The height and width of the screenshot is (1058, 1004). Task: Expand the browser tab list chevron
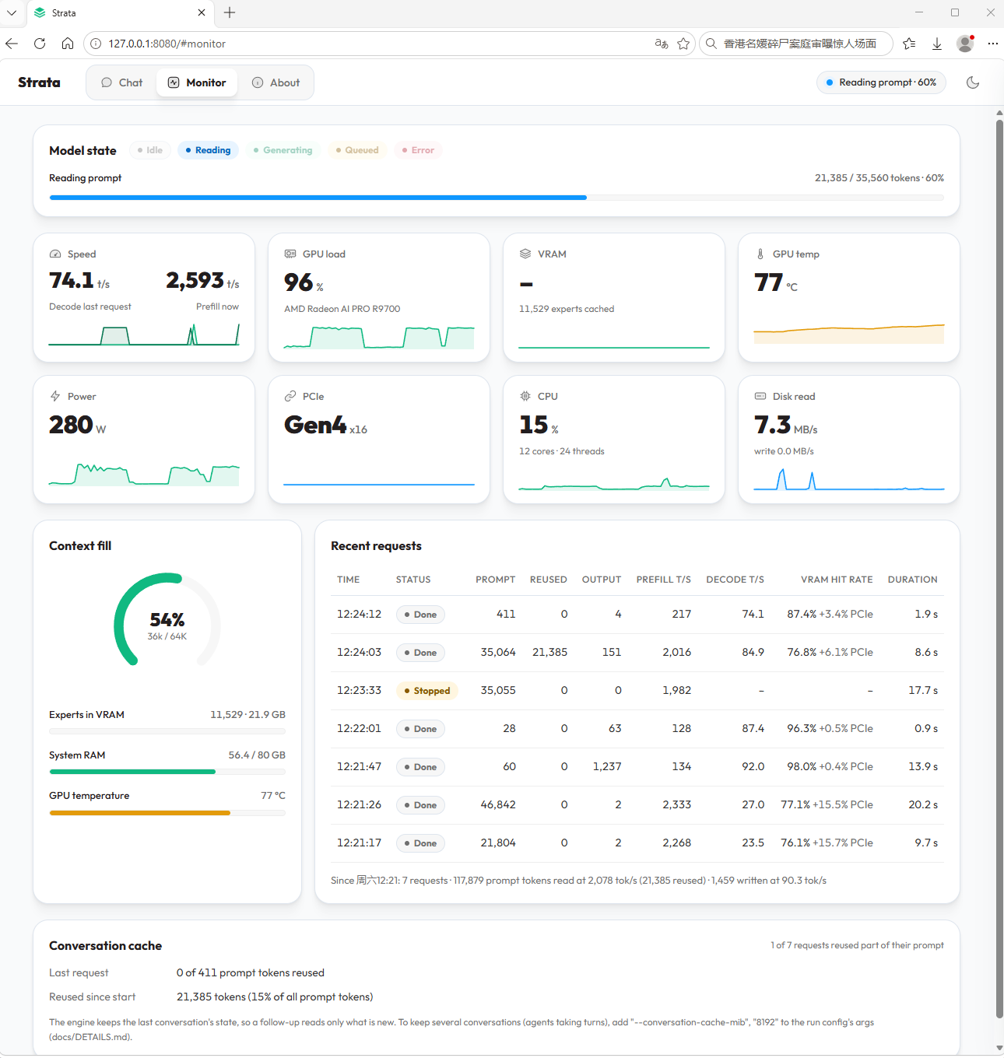coord(12,12)
